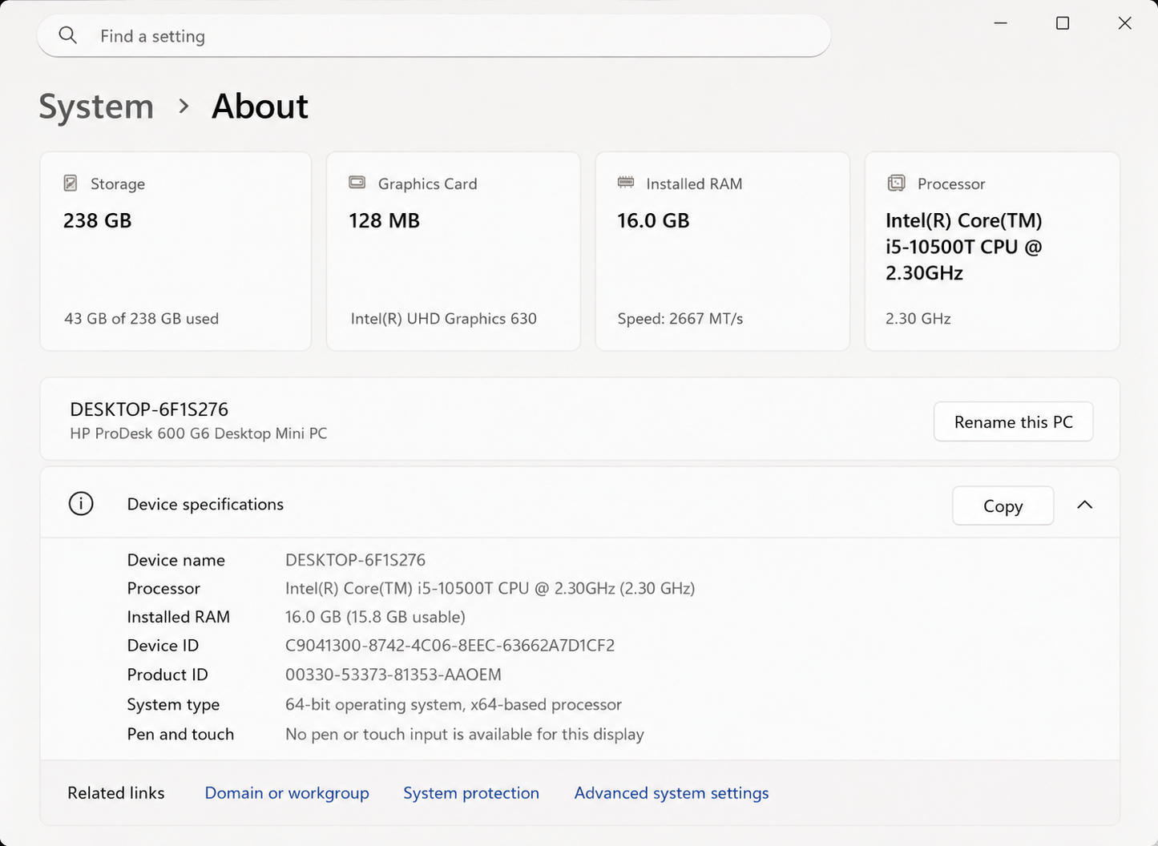Collapse the Device specifications section chevron
1158x846 pixels.
point(1084,505)
